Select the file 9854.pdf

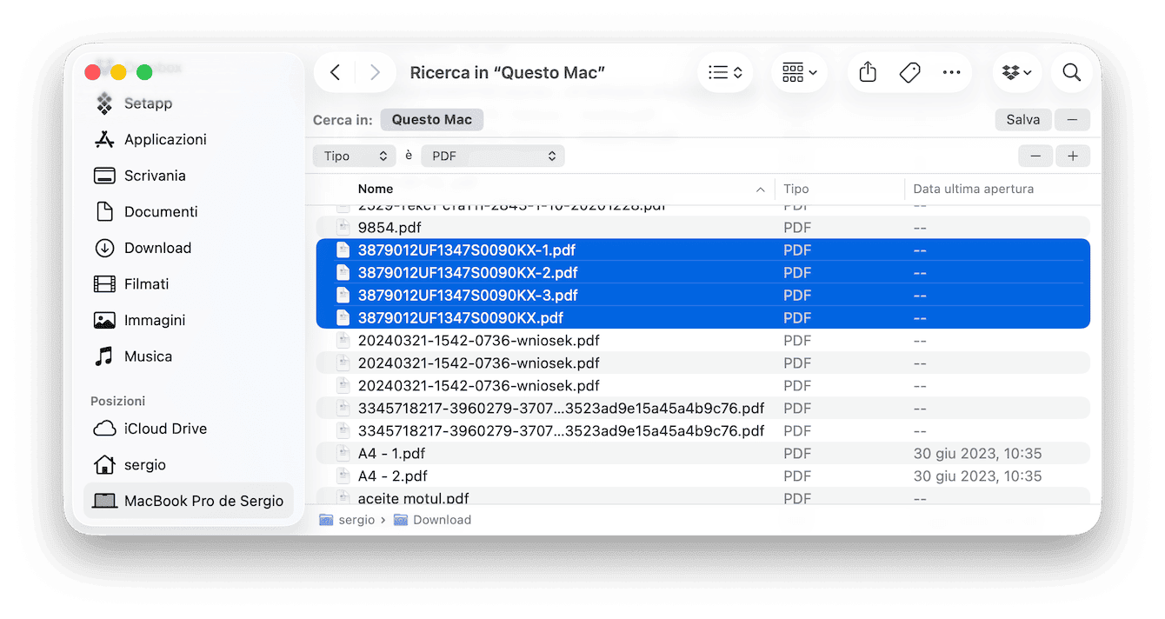[702, 228]
